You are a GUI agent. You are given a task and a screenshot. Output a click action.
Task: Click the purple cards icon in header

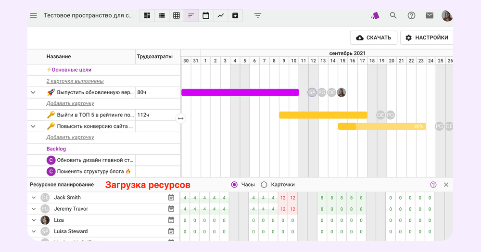coord(375,16)
